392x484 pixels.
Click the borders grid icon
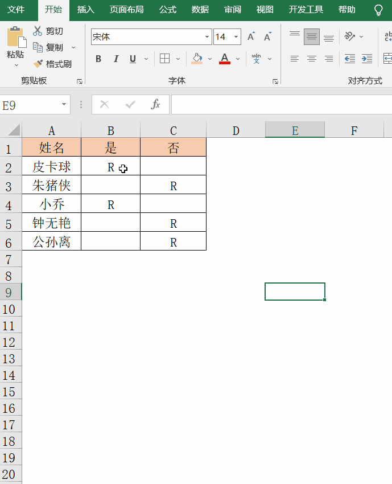(164, 59)
